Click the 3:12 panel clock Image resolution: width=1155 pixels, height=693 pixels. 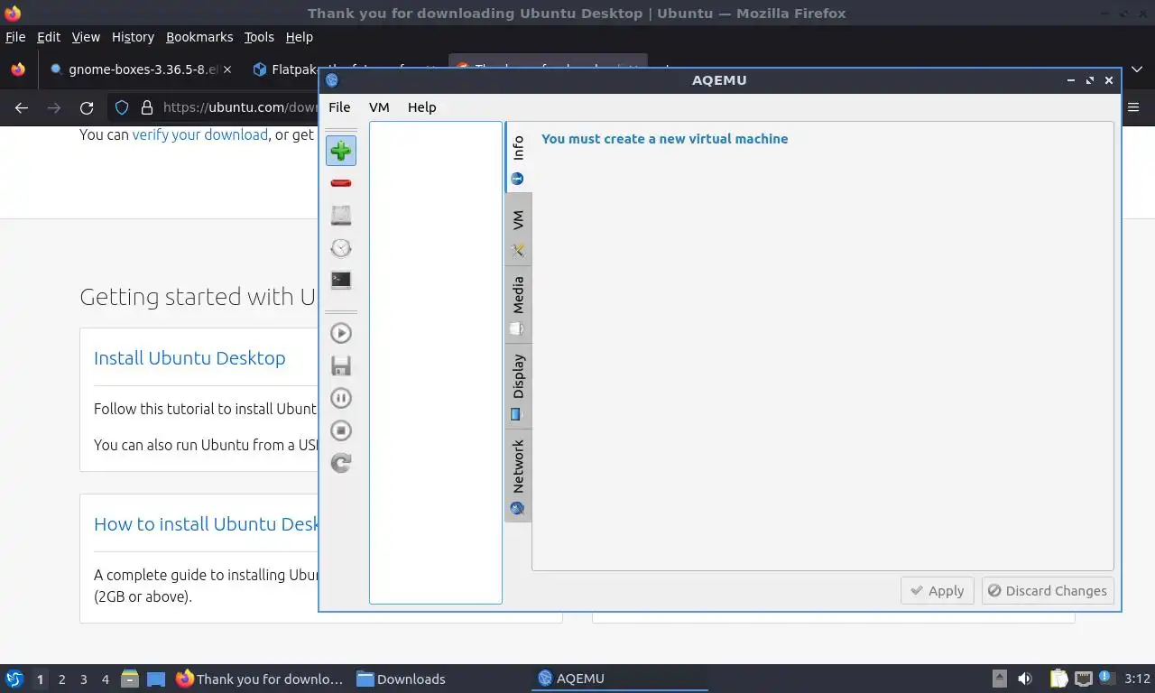pos(1137,679)
